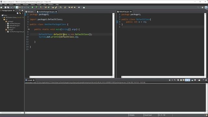The image size is (208, 117).
Task: Clear the Console output
Action: [178, 80]
